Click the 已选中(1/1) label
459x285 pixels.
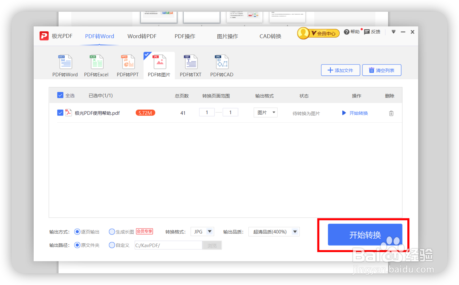pos(101,96)
